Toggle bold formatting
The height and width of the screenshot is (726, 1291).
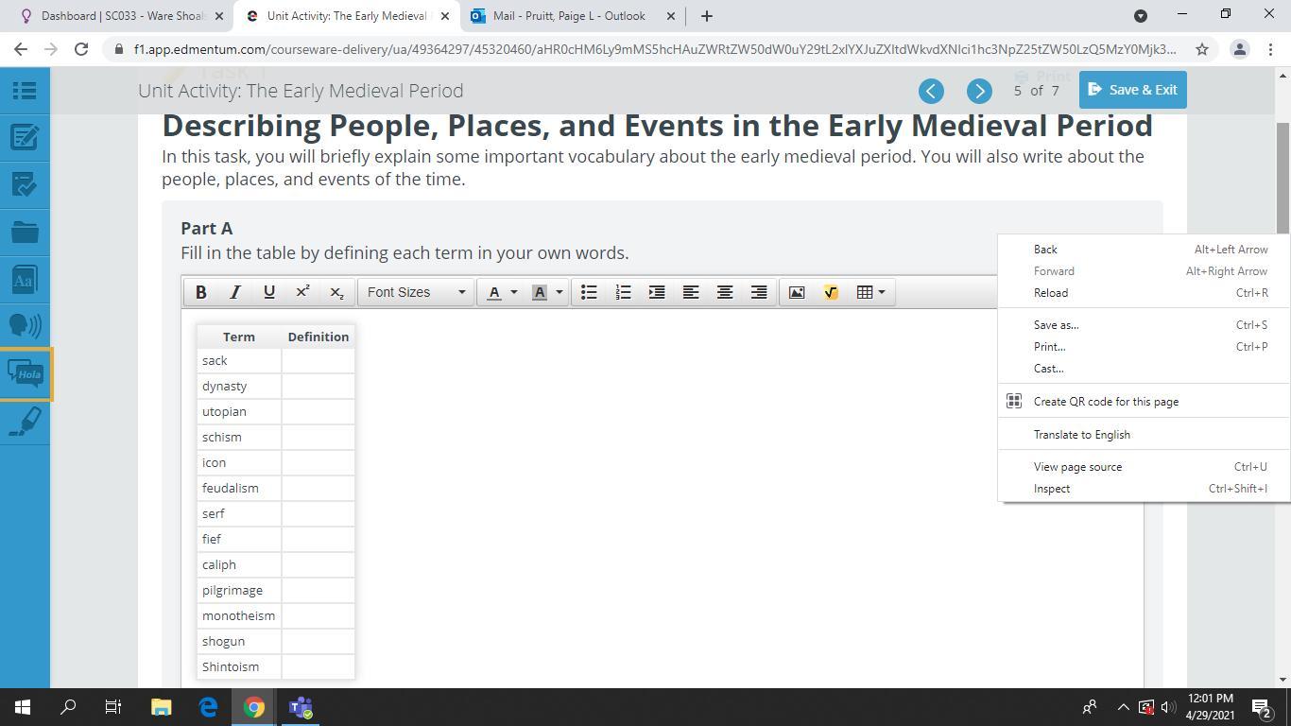200,292
